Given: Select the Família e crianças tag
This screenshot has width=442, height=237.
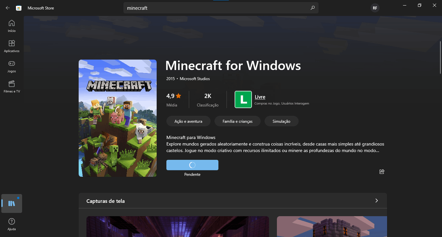Looking at the screenshot, I should click(237, 121).
